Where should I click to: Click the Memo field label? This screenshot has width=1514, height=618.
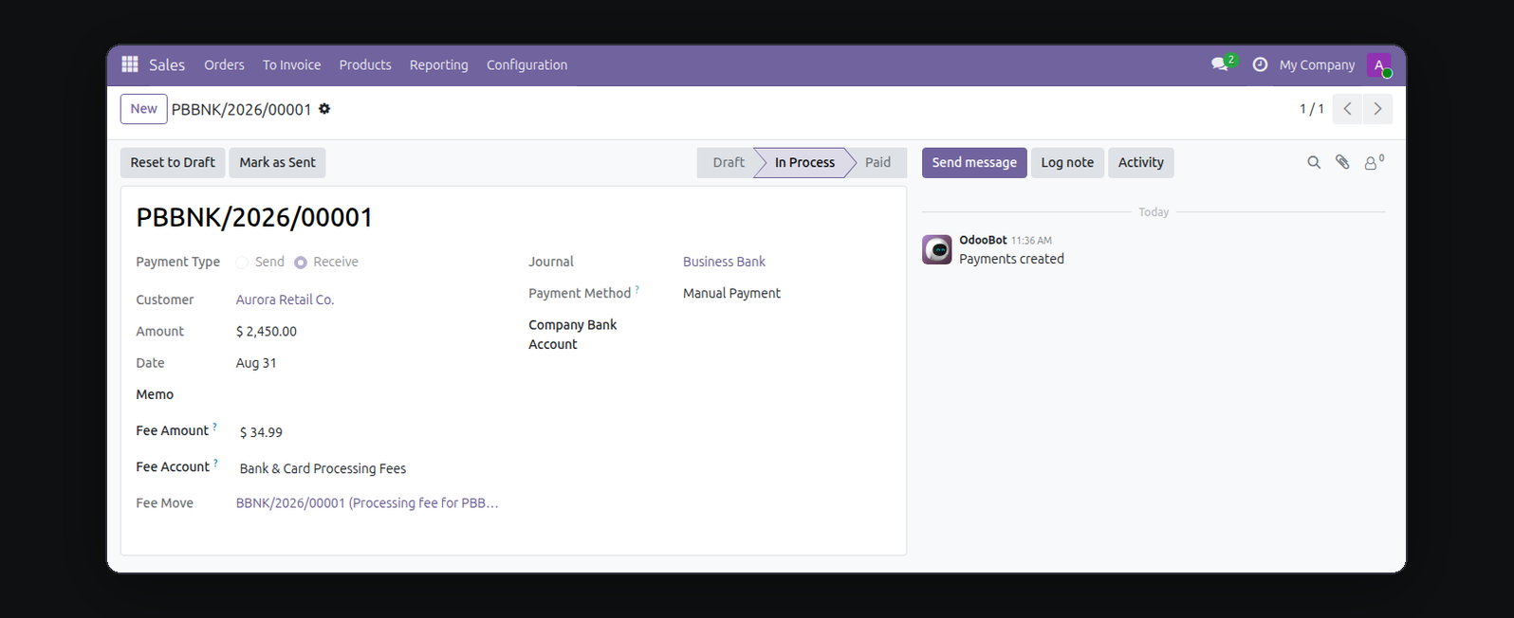click(155, 394)
